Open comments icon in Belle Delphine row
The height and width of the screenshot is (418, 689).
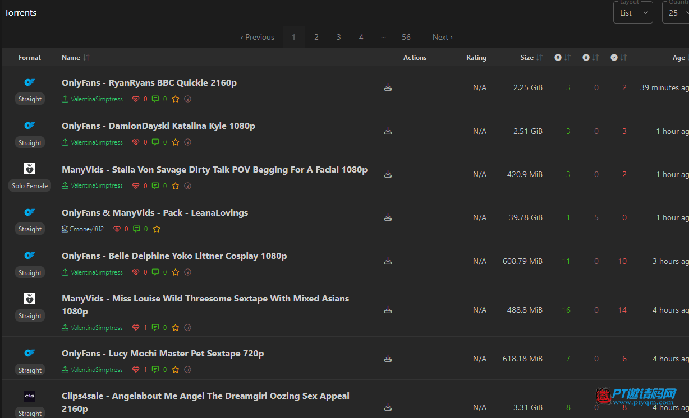coord(155,272)
